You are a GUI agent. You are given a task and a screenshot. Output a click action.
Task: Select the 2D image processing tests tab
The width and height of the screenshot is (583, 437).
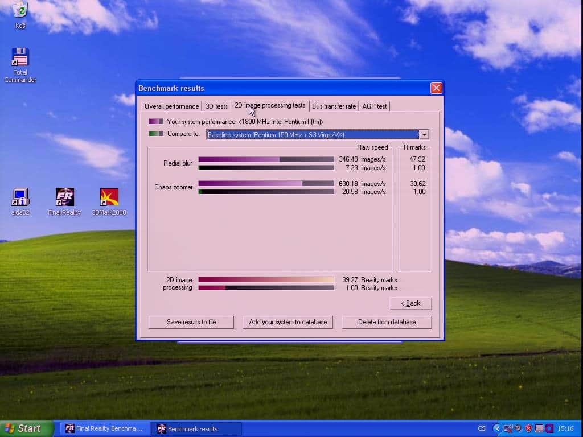pyautogui.click(x=270, y=105)
